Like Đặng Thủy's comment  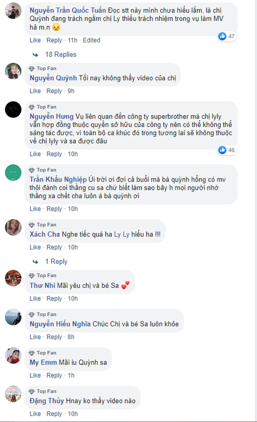[x=35, y=414]
